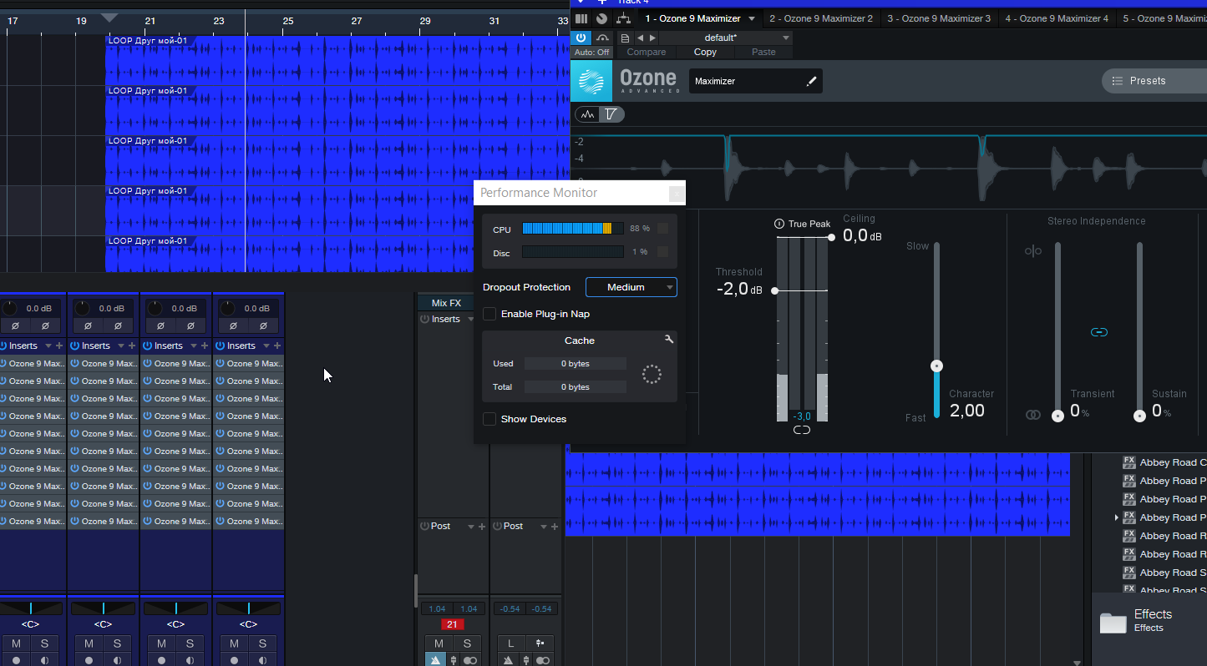Expand the Abbey Road tree item with arrow

tap(1116, 517)
